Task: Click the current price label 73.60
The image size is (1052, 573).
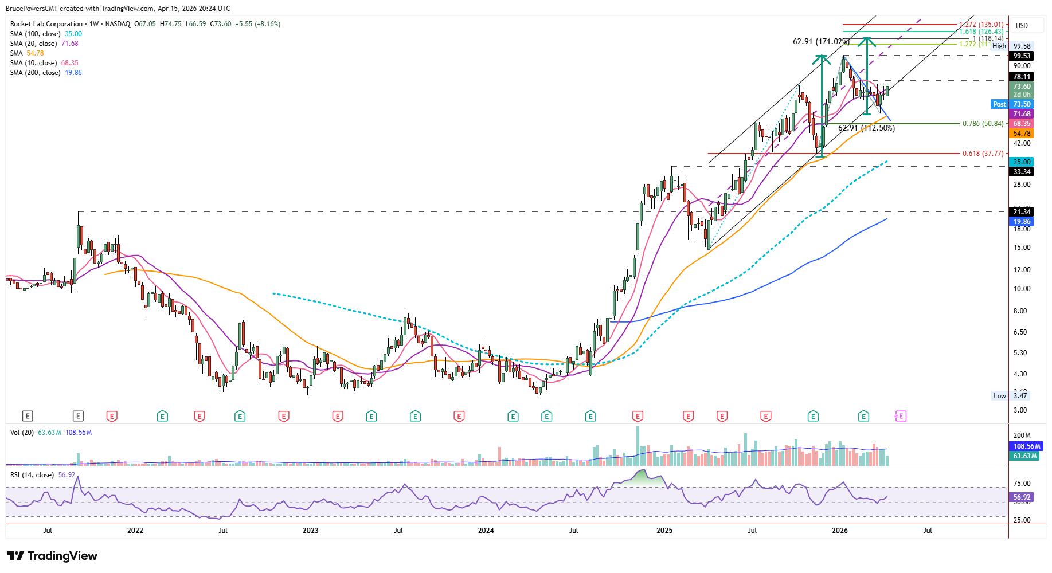Action: pyautogui.click(x=1022, y=87)
